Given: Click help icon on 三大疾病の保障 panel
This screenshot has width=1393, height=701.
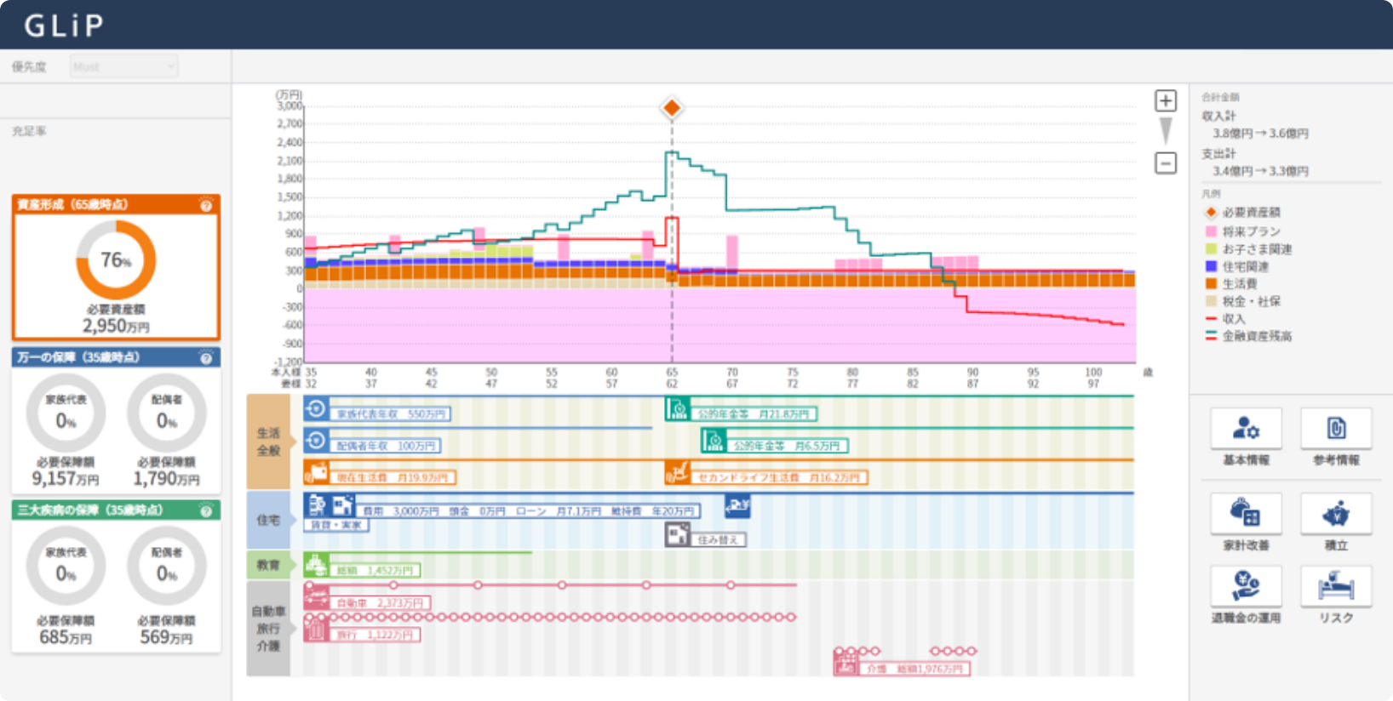Looking at the screenshot, I should 206,510.
